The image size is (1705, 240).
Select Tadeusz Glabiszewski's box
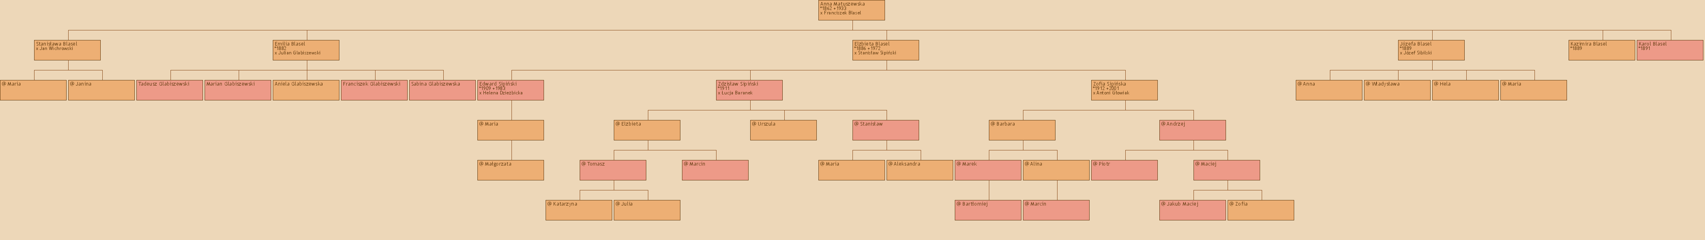coord(169,90)
